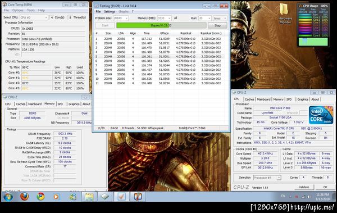Switch to CPU tab in left CPU-Z
The height and width of the screenshot is (213, 337).
click(x=8, y=104)
